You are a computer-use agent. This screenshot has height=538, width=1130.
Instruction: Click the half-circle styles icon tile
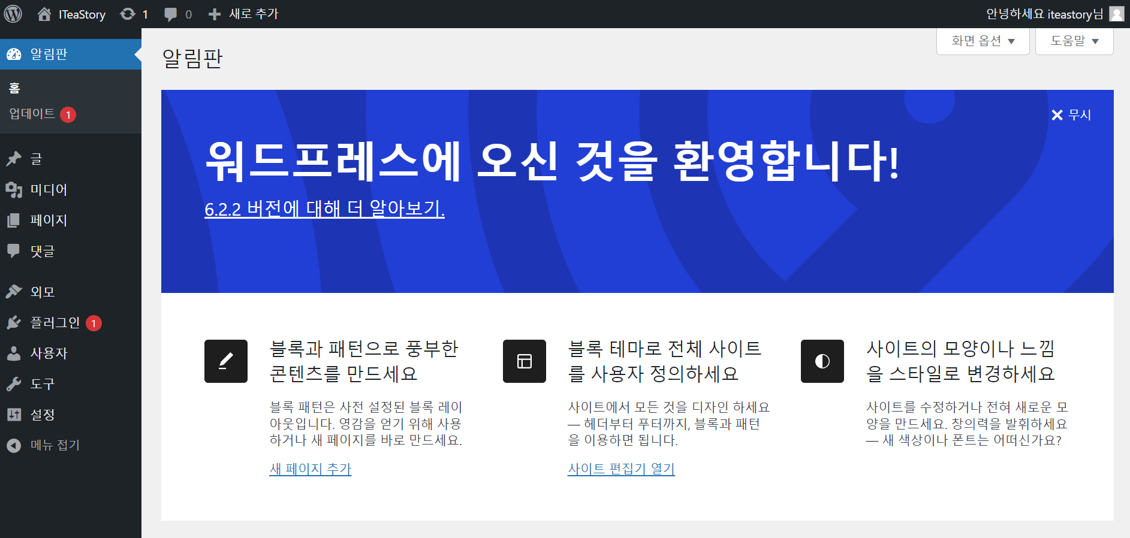point(822,361)
